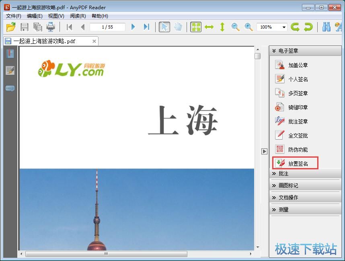Click the rotate left green arrow

(x=296, y=27)
